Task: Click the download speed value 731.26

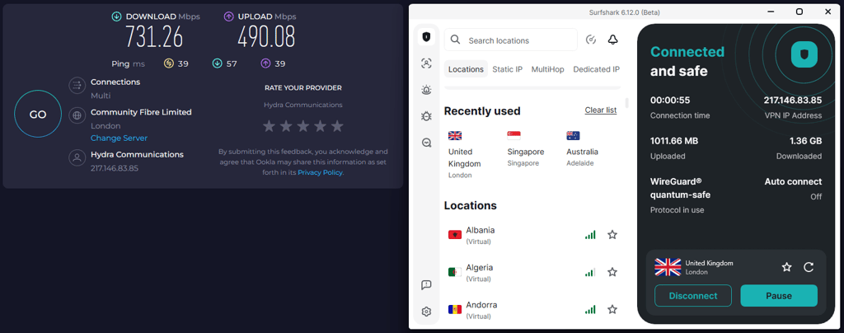Action: tap(154, 37)
